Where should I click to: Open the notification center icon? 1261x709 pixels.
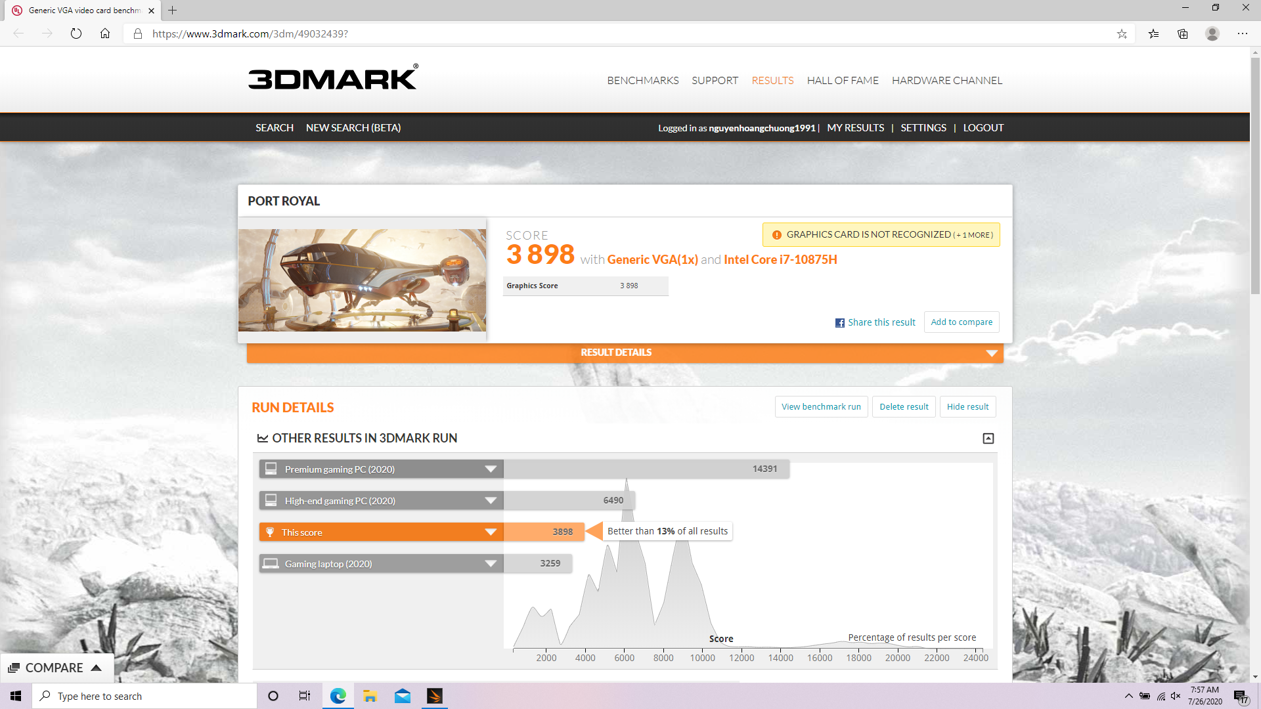[1241, 697]
